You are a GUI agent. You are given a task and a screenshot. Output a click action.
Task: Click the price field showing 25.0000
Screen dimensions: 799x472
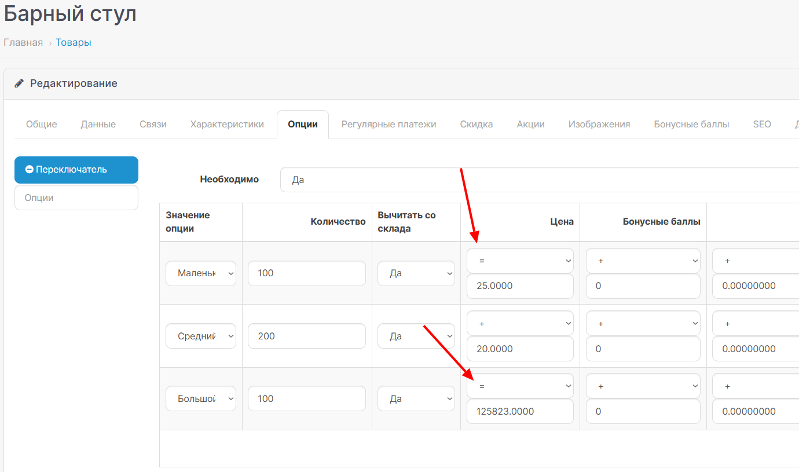pos(519,286)
